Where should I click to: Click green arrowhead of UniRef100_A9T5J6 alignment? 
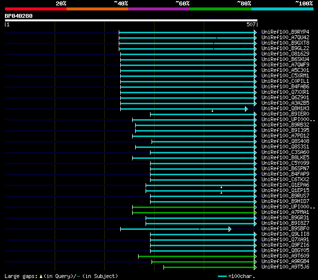point(255,268)
